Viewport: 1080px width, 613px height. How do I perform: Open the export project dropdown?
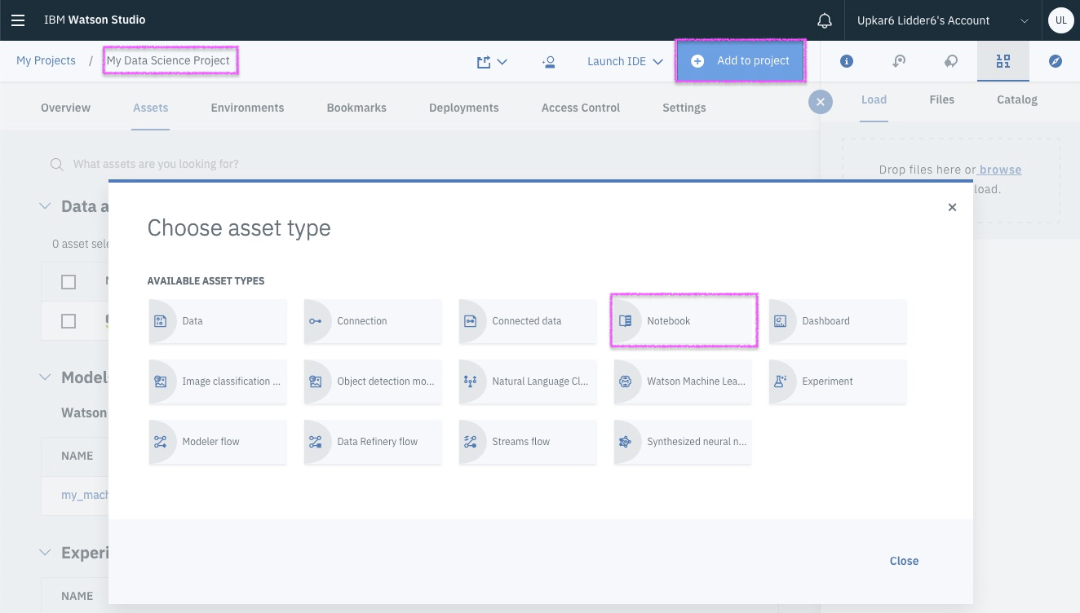click(492, 62)
